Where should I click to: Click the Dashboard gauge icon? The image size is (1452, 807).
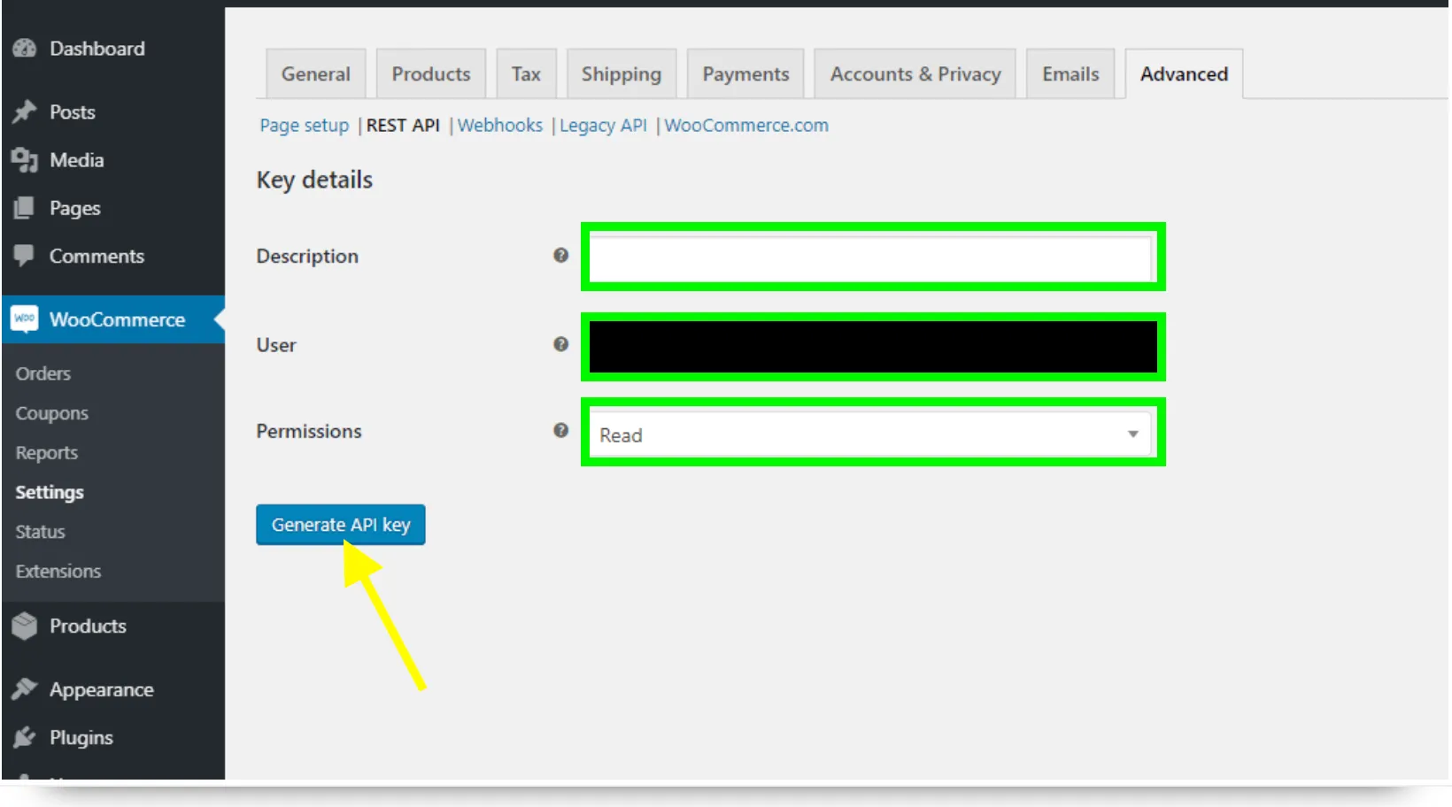25,49
